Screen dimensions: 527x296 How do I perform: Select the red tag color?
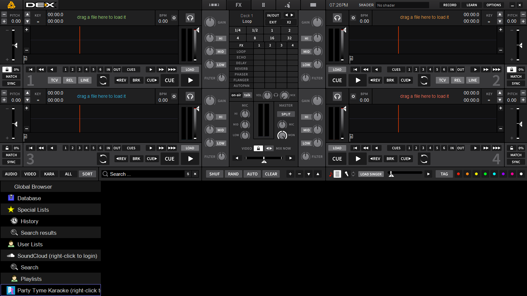[458, 174]
